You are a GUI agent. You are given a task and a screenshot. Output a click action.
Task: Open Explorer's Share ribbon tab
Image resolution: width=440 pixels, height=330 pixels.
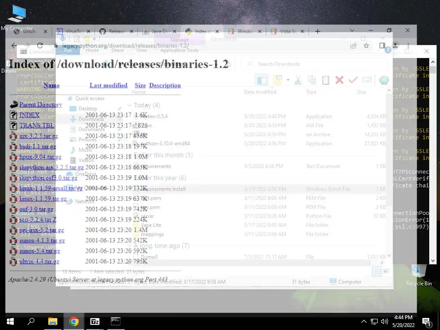pyautogui.click(x=117, y=50)
